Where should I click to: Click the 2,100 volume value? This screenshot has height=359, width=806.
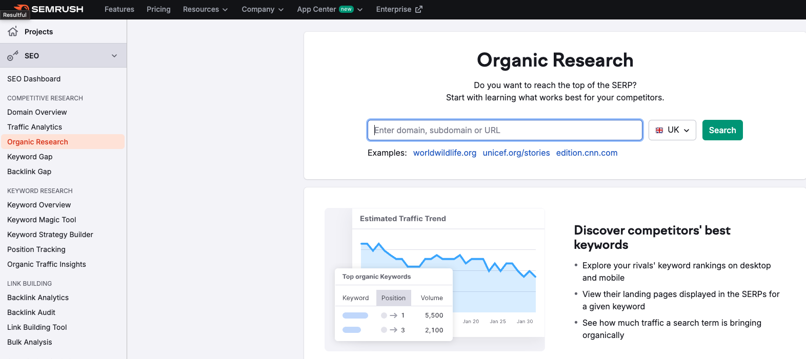434,330
